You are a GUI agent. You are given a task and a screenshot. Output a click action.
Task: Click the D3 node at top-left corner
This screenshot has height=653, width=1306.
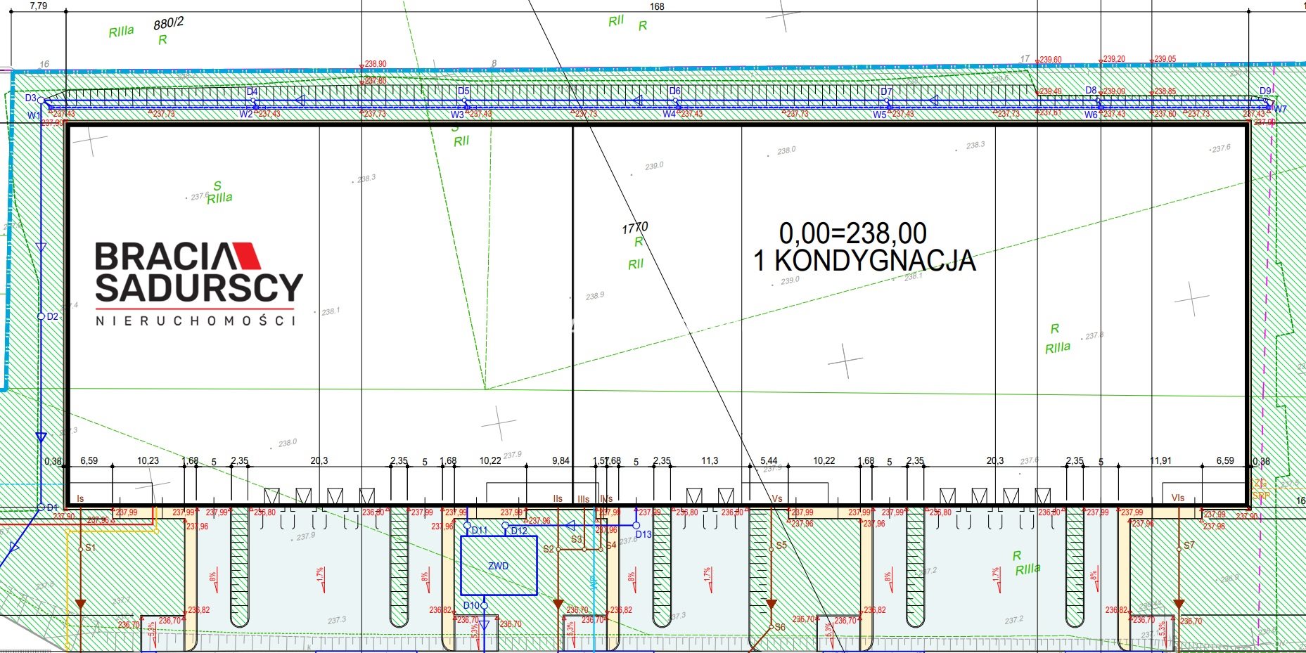(x=40, y=101)
